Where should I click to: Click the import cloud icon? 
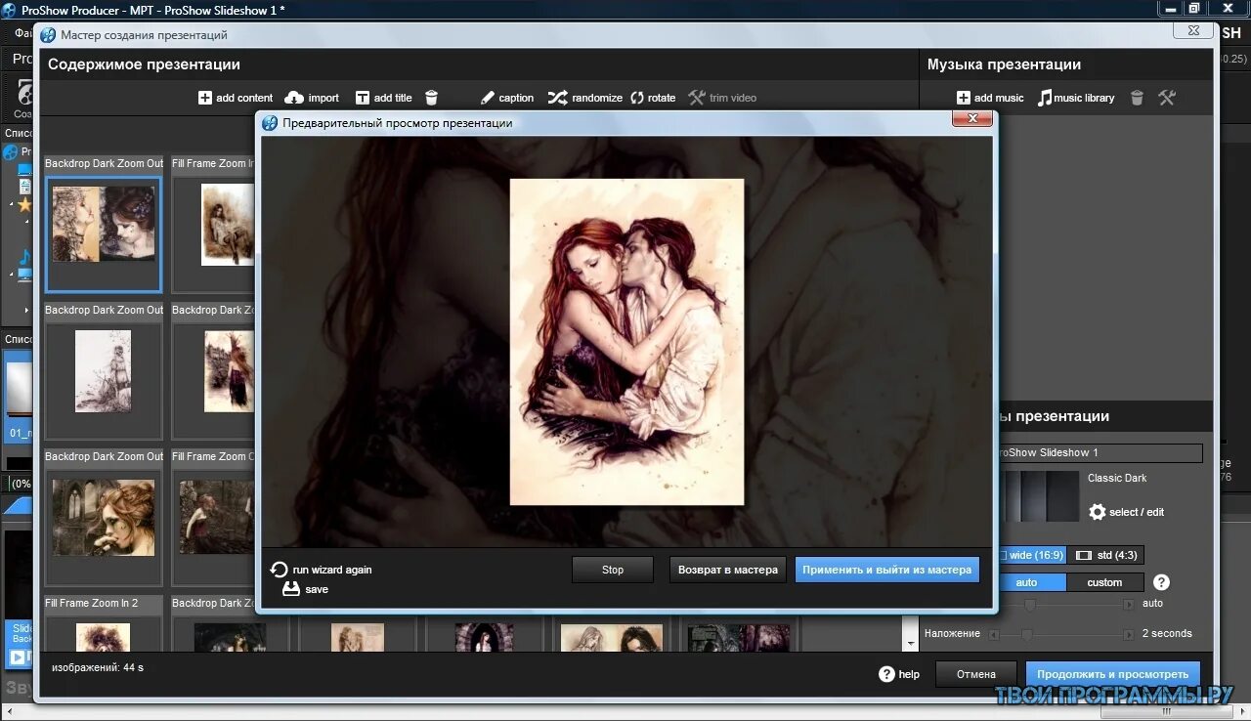[x=294, y=98]
